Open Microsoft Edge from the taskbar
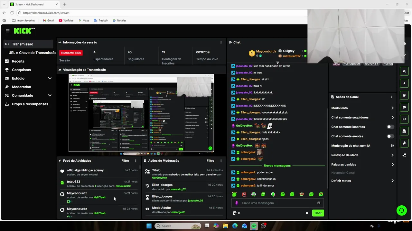Viewport: 412px width, 231px height. [235, 226]
